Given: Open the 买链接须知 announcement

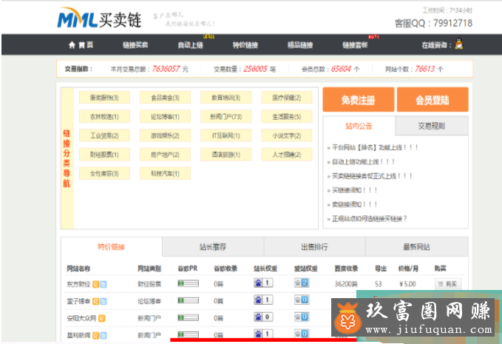Looking at the screenshot, I should pos(354,190).
